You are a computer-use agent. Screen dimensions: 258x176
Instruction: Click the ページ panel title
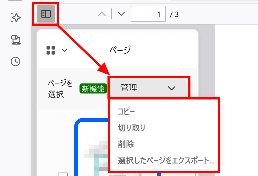tap(120, 50)
